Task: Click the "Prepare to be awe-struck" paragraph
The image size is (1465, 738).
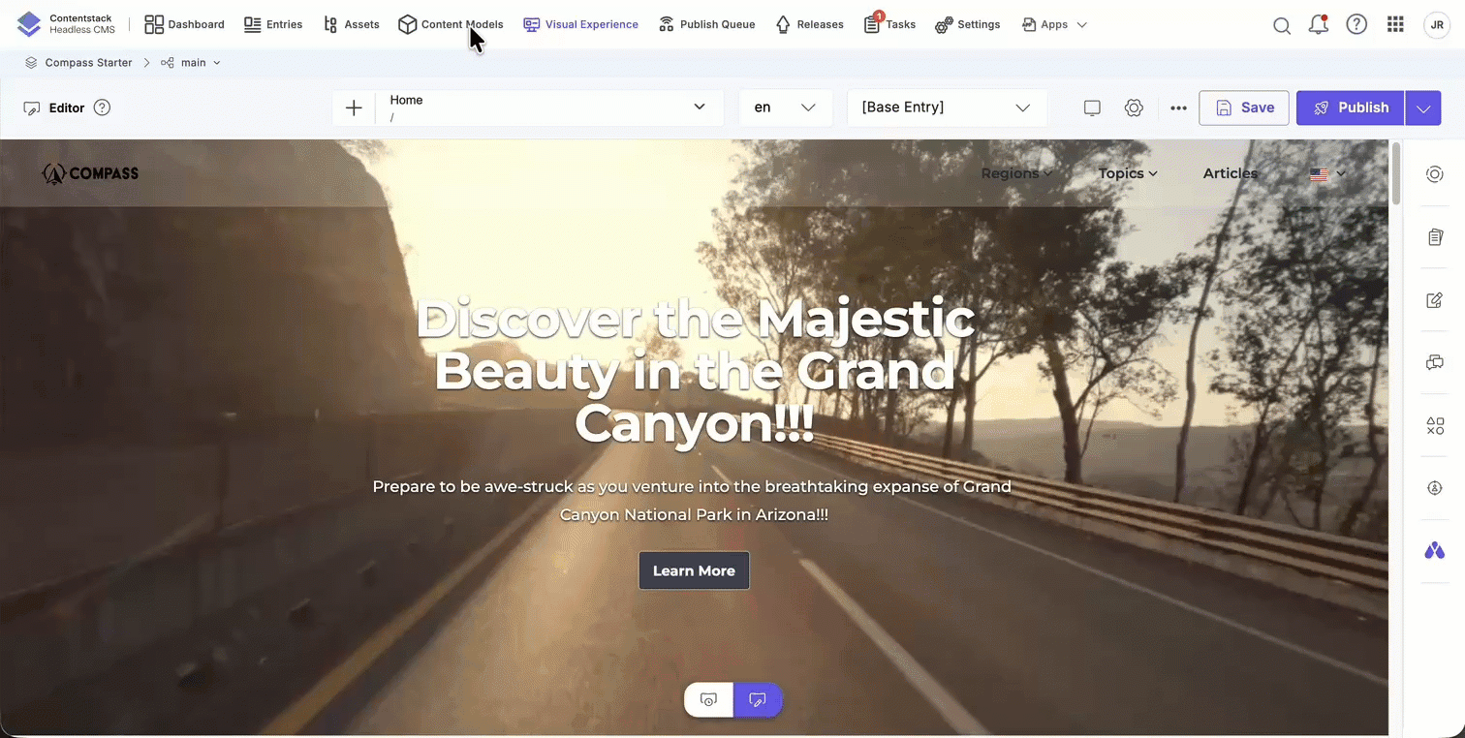Action: (693, 501)
